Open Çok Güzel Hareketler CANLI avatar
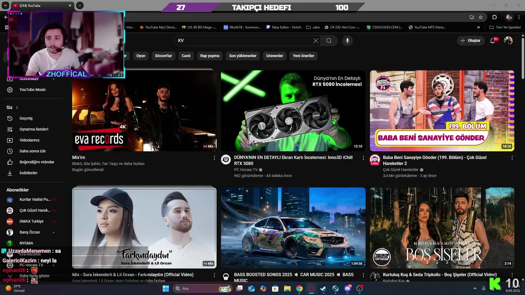This screenshot has width=525, height=295. [x=375, y=159]
